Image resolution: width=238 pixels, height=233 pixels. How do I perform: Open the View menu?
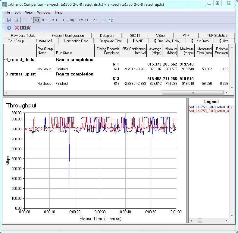click(29, 12)
